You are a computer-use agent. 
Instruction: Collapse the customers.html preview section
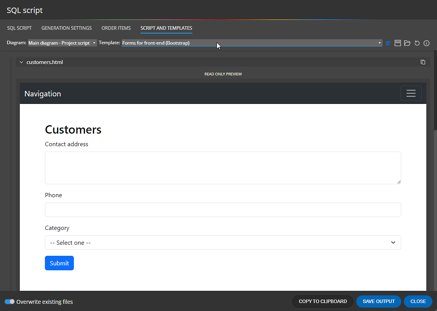21,62
